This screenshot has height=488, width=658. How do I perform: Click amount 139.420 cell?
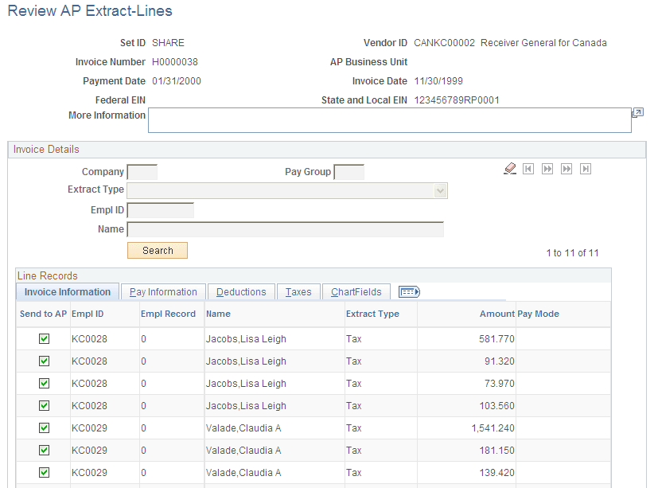click(x=496, y=472)
